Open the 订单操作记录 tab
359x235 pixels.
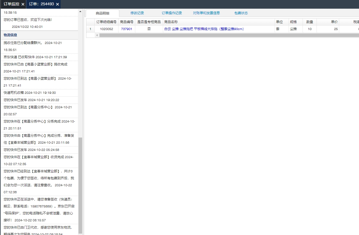click(172, 13)
